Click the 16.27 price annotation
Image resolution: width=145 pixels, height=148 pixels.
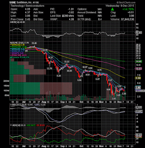[x=51, y=58]
